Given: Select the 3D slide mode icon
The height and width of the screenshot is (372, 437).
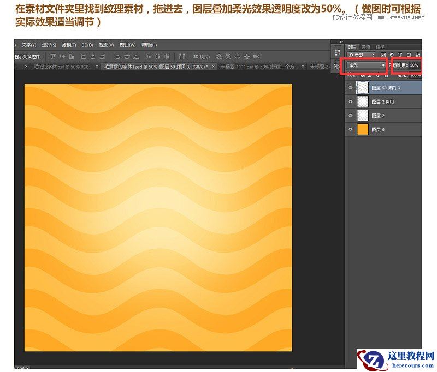Looking at the screenshot, I should click(x=247, y=57).
